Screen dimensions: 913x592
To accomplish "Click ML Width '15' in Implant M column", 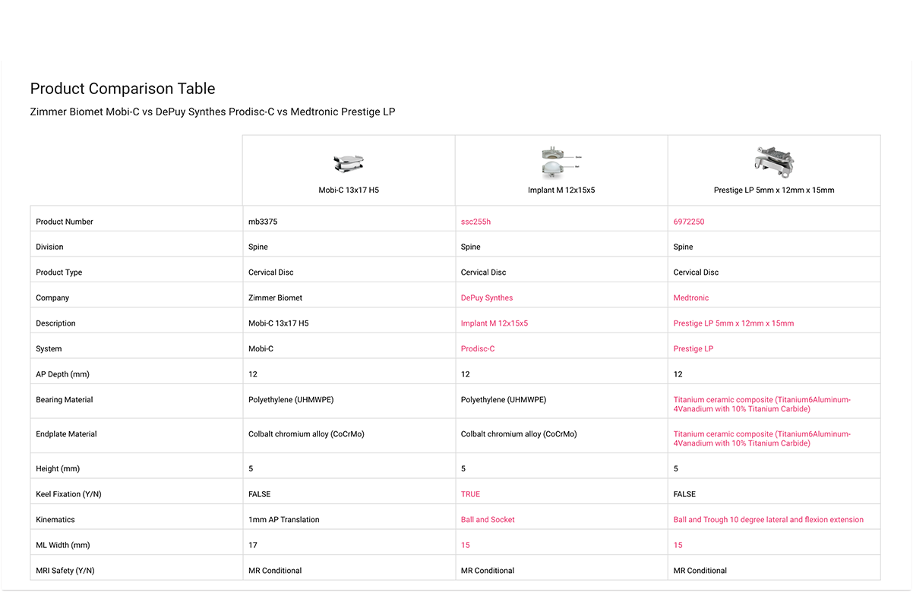I will [x=466, y=545].
